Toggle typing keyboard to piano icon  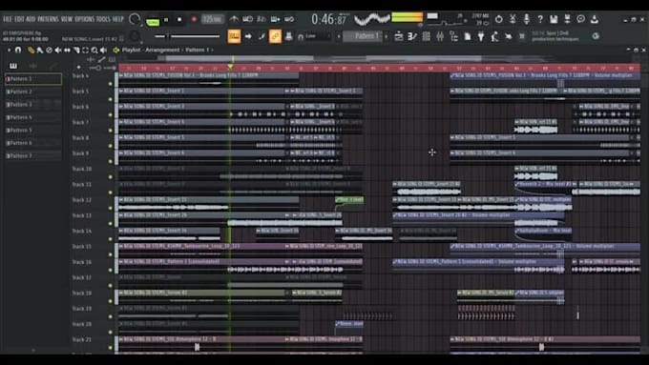point(234,36)
